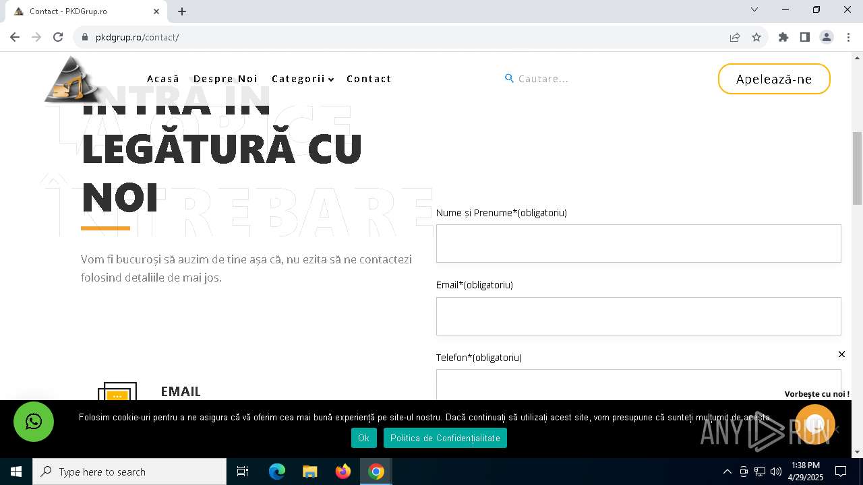Open the tab search chevron
Screen dimensions: 863x485
754,10
